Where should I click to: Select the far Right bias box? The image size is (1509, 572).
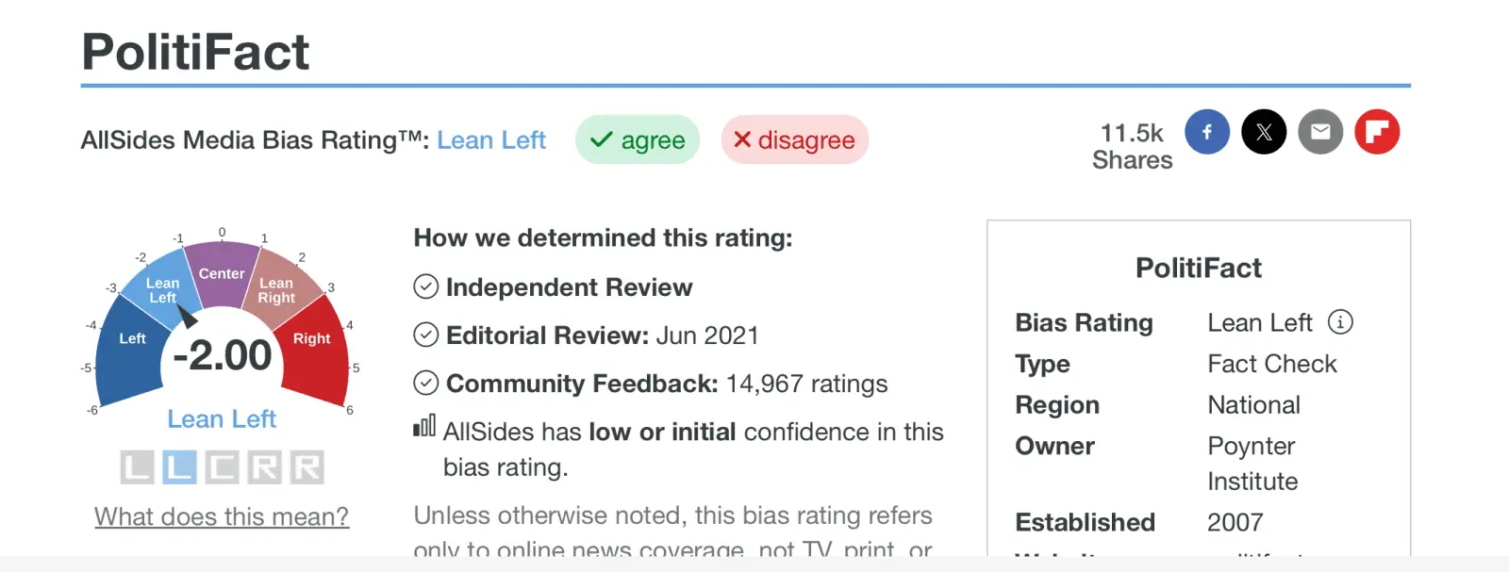click(x=307, y=467)
